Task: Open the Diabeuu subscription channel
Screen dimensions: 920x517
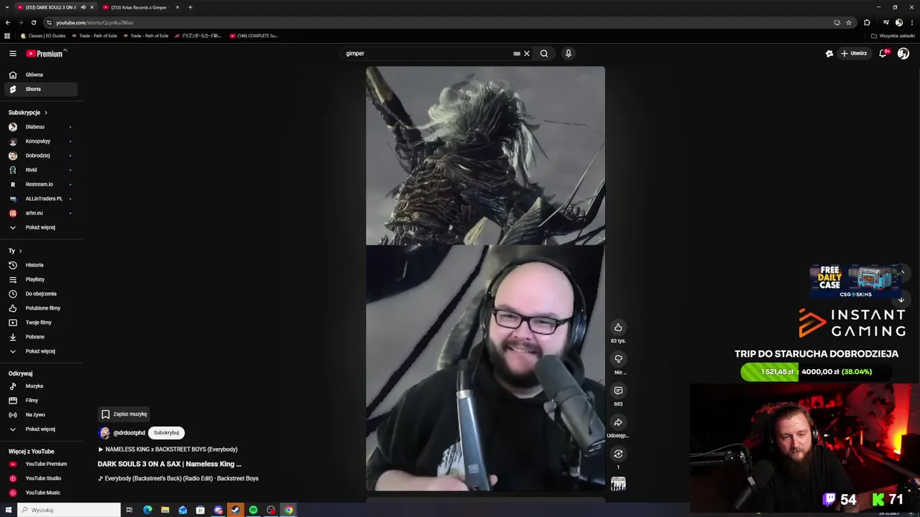Action: (x=41, y=127)
